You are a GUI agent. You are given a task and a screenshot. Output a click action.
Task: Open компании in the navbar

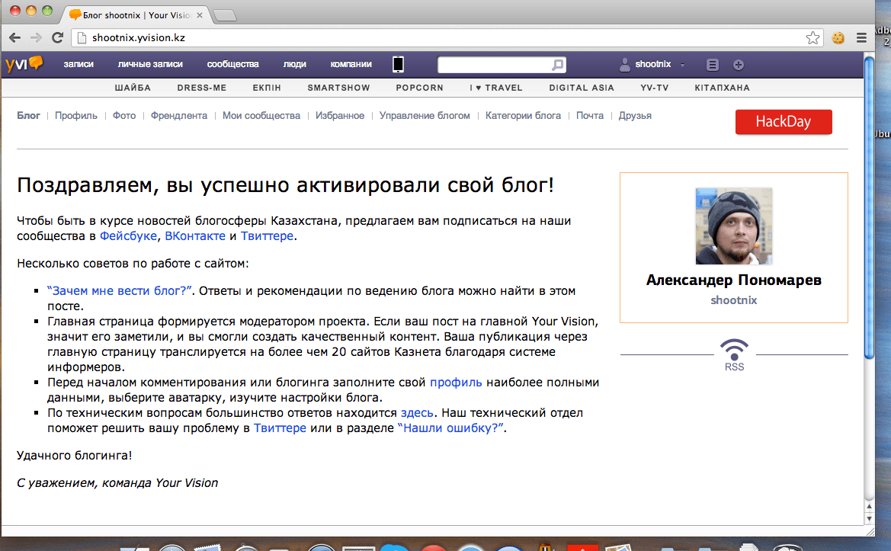[x=351, y=64]
